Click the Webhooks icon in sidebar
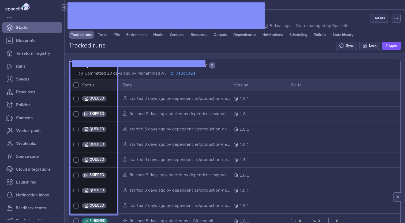405x223 pixels. click(x=10, y=144)
